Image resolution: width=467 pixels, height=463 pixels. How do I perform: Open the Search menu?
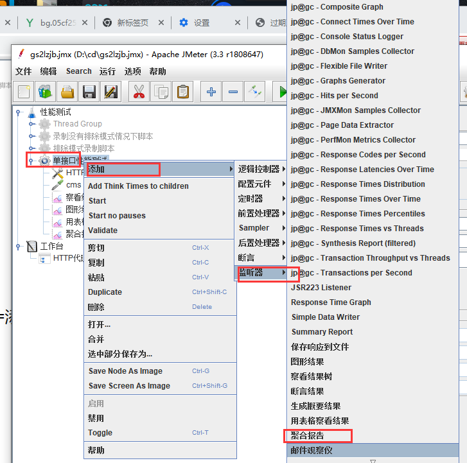[x=78, y=71]
